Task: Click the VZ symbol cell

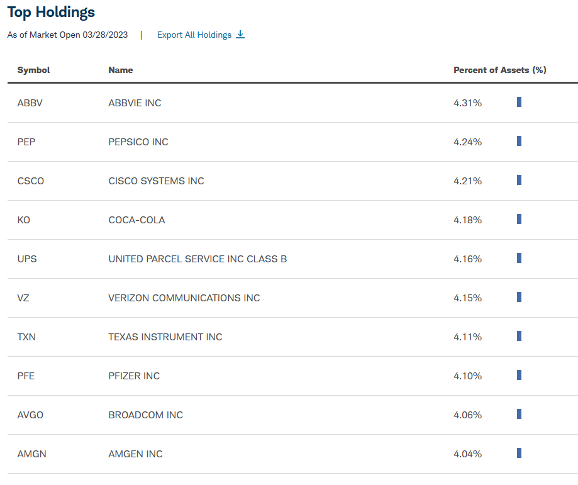Action: click(x=23, y=298)
